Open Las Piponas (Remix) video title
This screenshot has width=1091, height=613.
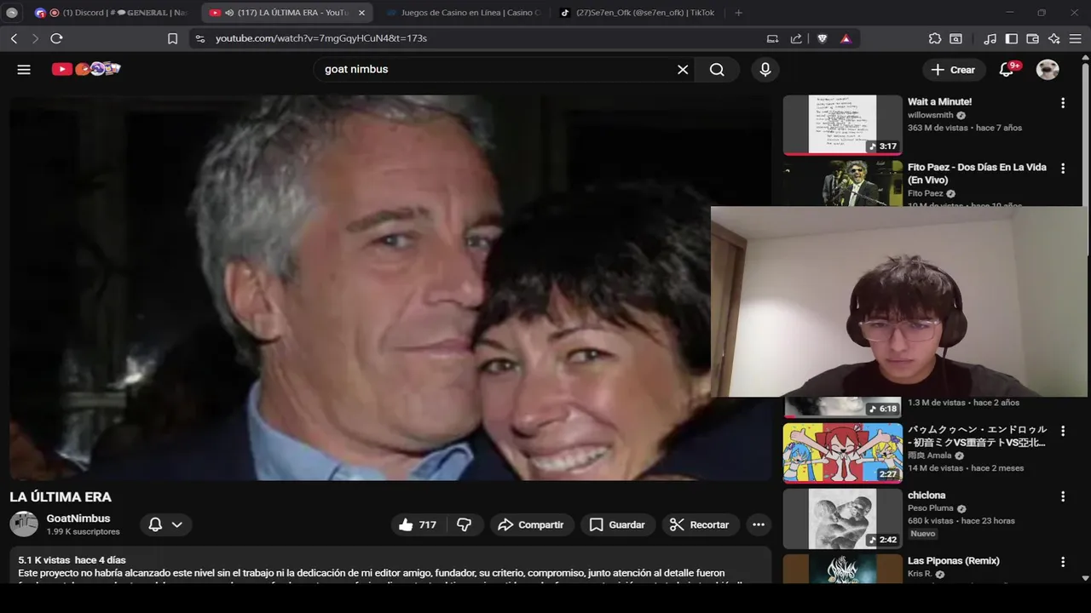(953, 561)
